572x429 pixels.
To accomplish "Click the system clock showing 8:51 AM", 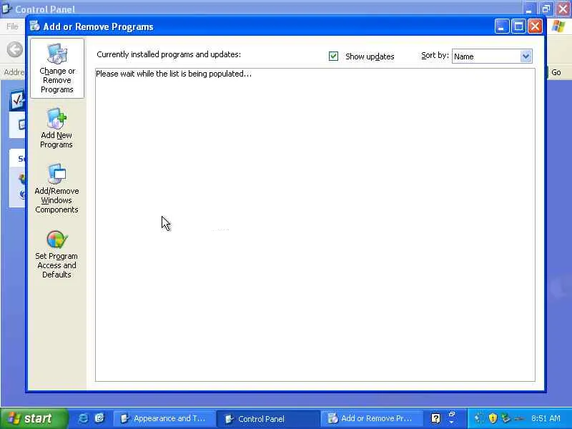I will (546, 418).
